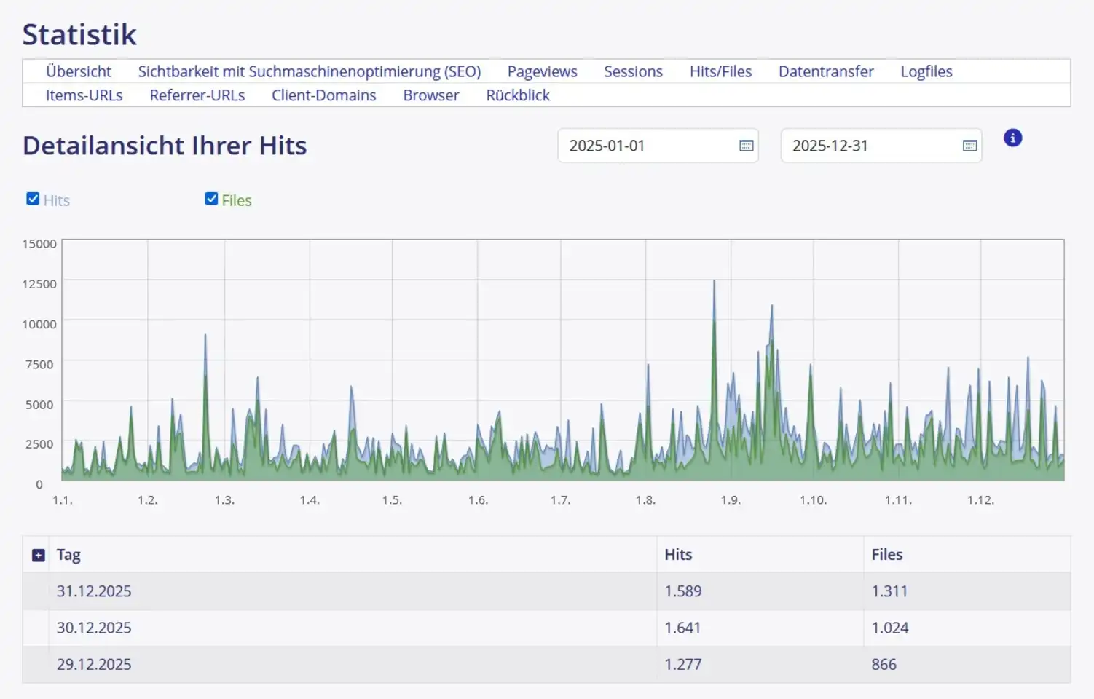Show the Referrer-URLs report

click(197, 95)
